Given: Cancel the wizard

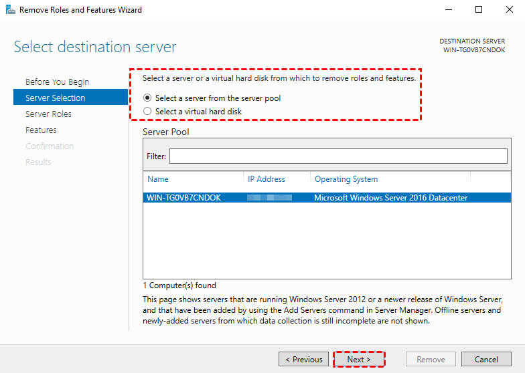Looking at the screenshot, I should pyautogui.click(x=487, y=359).
